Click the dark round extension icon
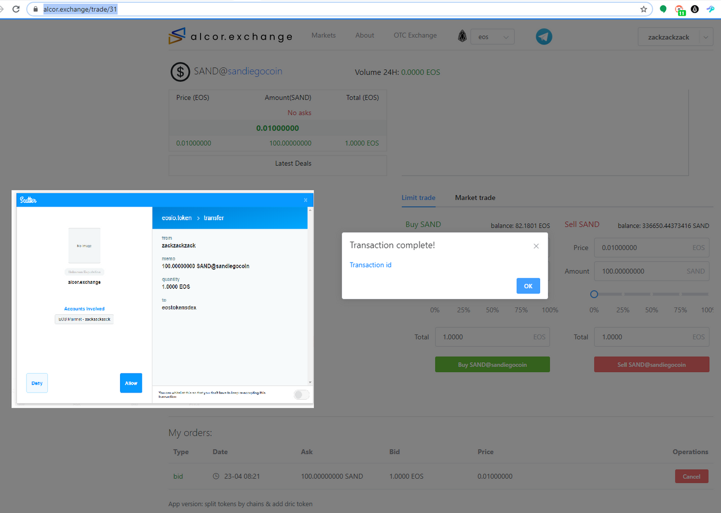The height and width of the screenshot is (513, 721). coord(695,10)
